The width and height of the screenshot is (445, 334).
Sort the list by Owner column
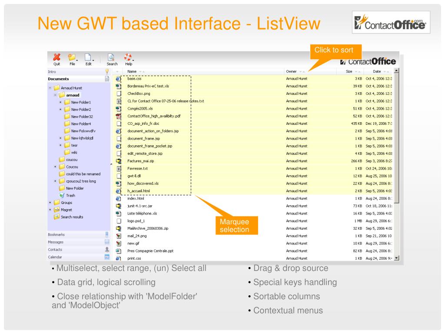pyautogui.click(x=292, y=71)
